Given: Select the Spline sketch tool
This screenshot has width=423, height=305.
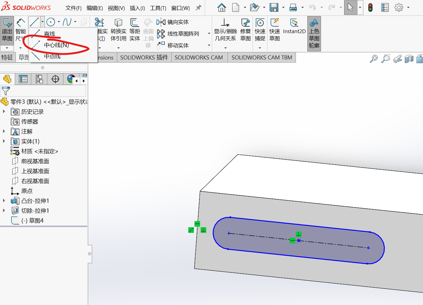Looking at the screenshot, I should pos(66,22).
